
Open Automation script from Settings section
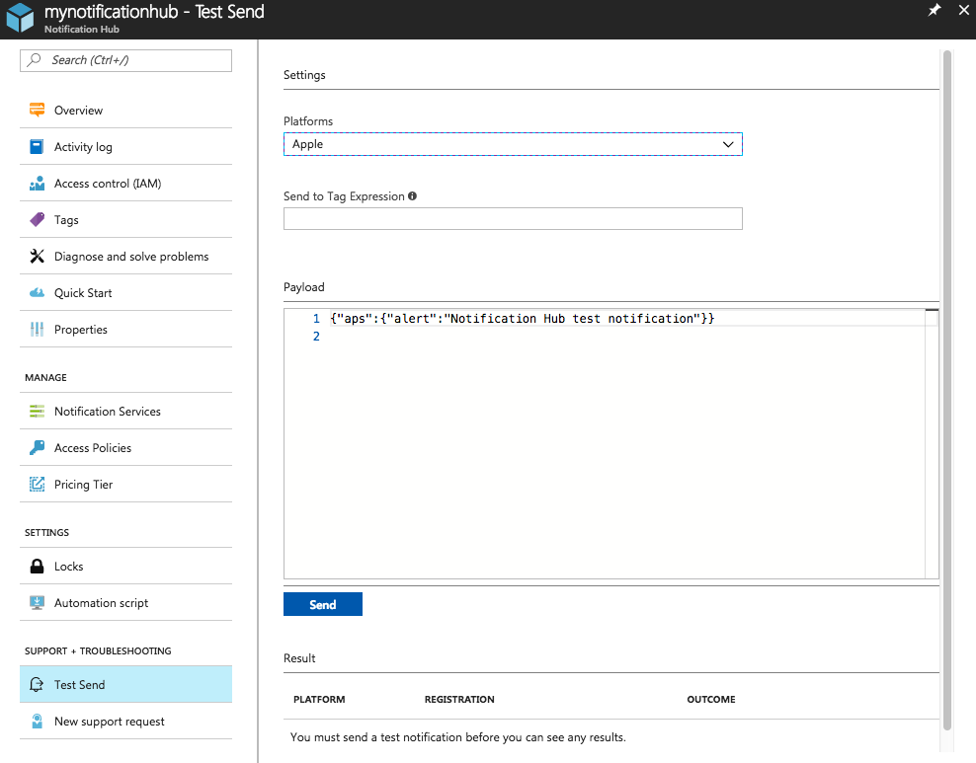101,603
